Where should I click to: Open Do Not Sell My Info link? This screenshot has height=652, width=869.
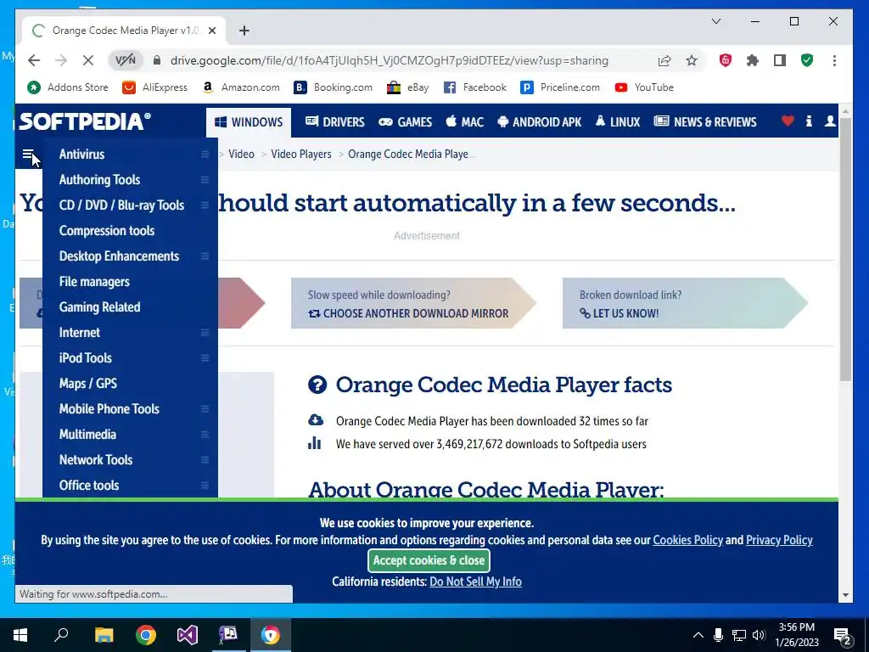pos(475,582)
